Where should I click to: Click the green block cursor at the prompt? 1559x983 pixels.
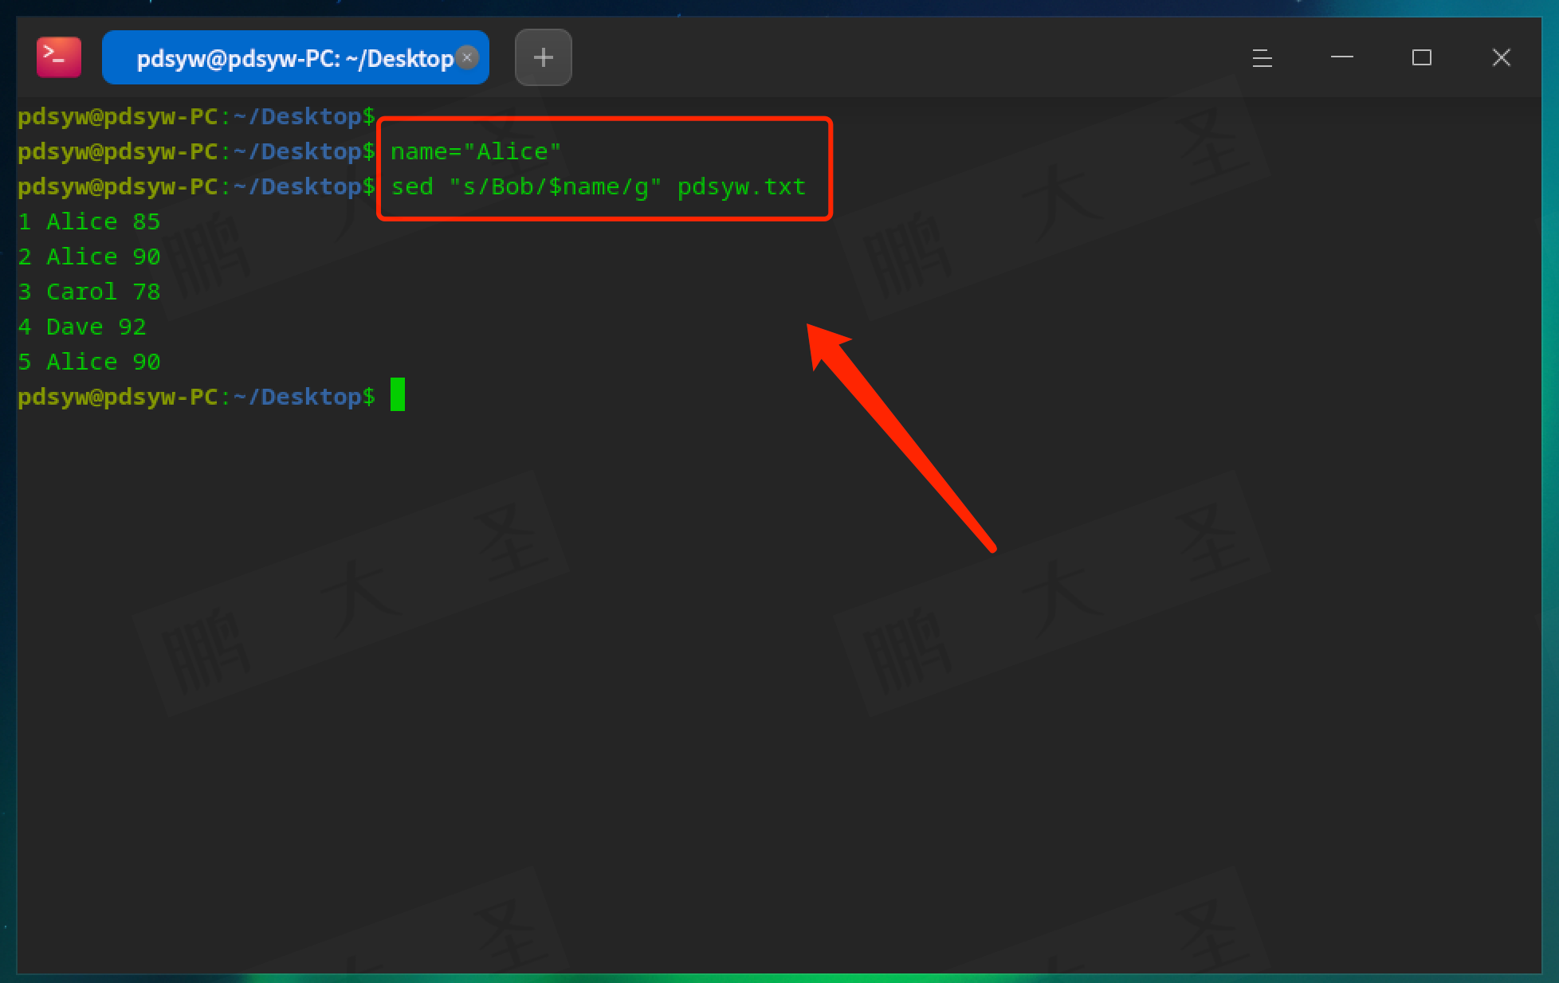[397, 395]
